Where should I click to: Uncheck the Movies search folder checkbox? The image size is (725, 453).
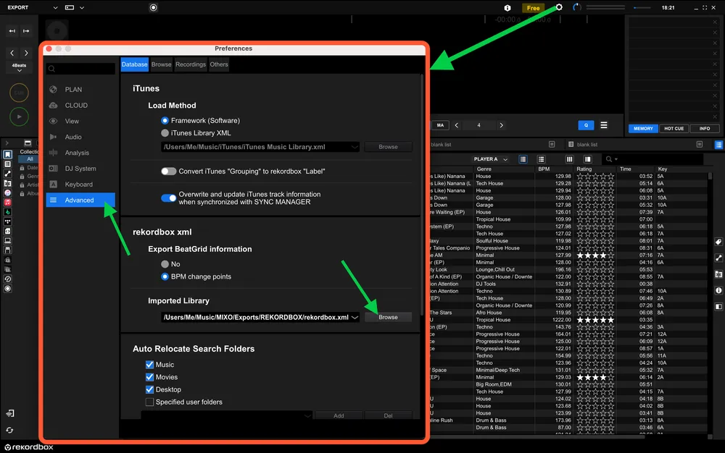pyautogui.click(x=150, y=377)
